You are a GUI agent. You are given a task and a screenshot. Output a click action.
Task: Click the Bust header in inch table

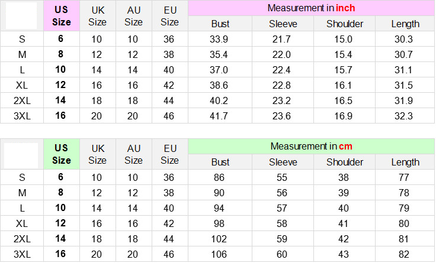coord(220,24)
